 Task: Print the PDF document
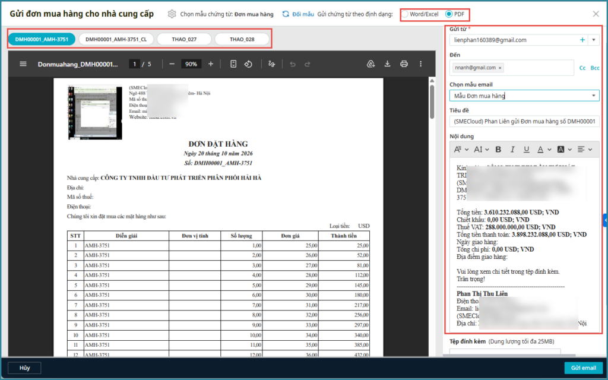404,64
